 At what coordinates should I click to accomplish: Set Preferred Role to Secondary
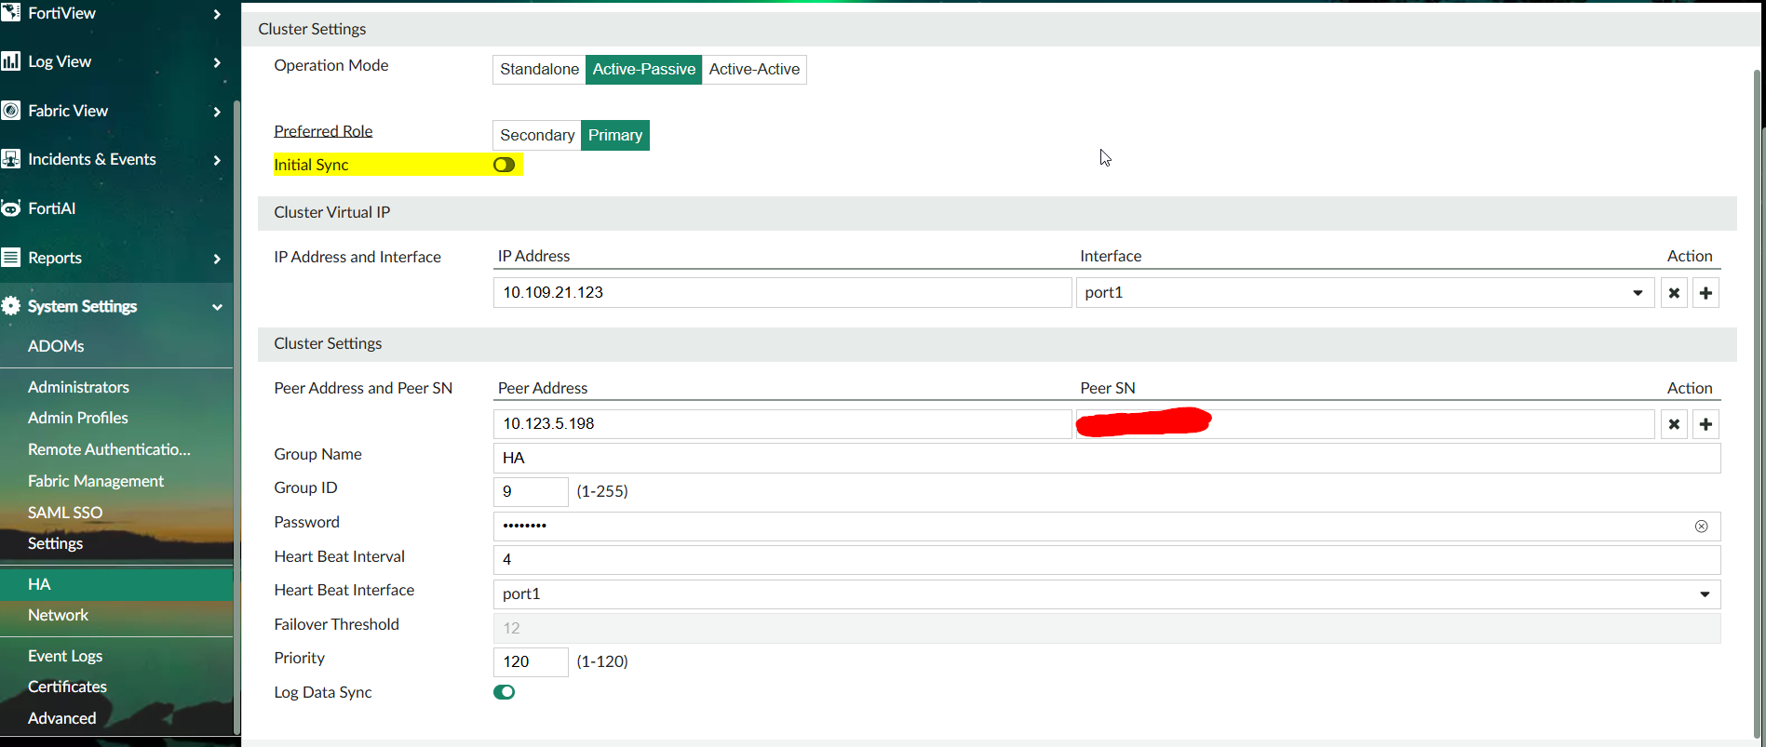pyautogui.click(x=537, y=135)
